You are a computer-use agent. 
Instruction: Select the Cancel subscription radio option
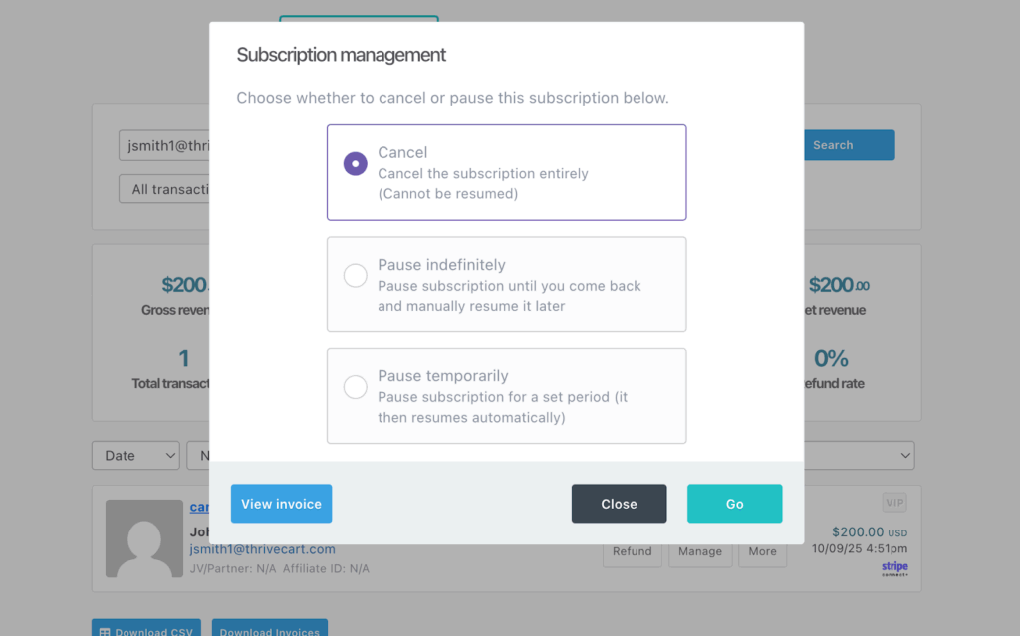[x=355, y=164]
